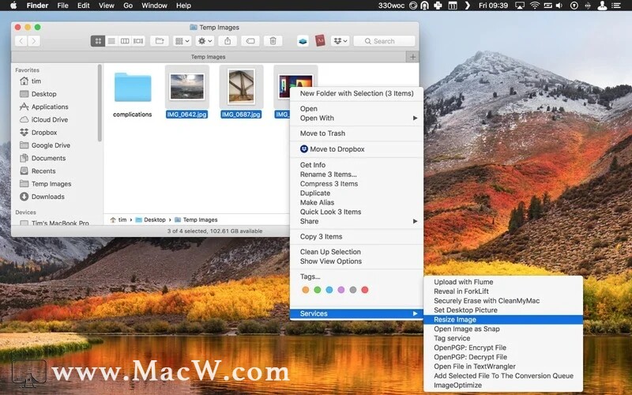
Task: Click the Trash toolbar icon
Action: [273, 41]
